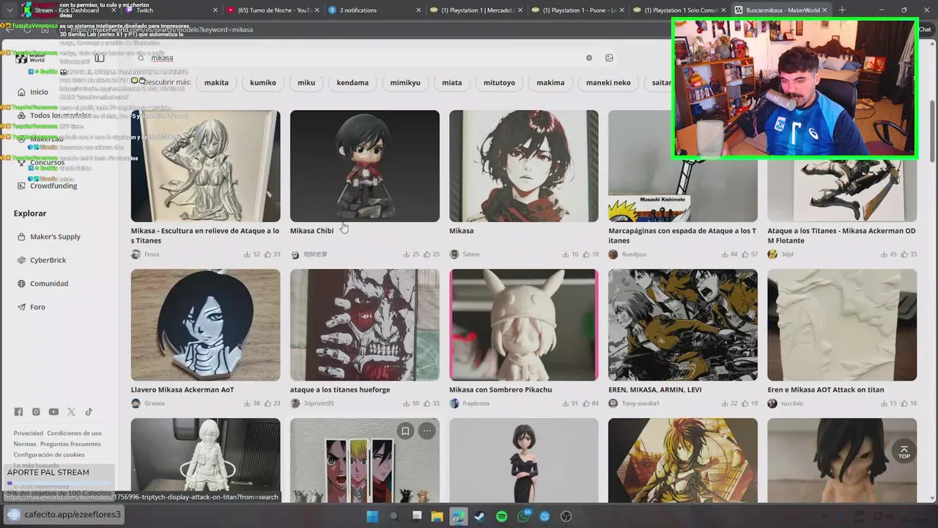Open X (Twitter) icon in sidebar footer
The width and height of the screenshot is (938, 528).
pyautogui.click(x=71, y=412)
